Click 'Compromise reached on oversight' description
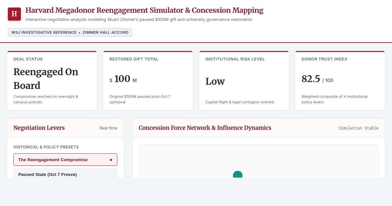The image size is (392, 206). click(46, 99)
